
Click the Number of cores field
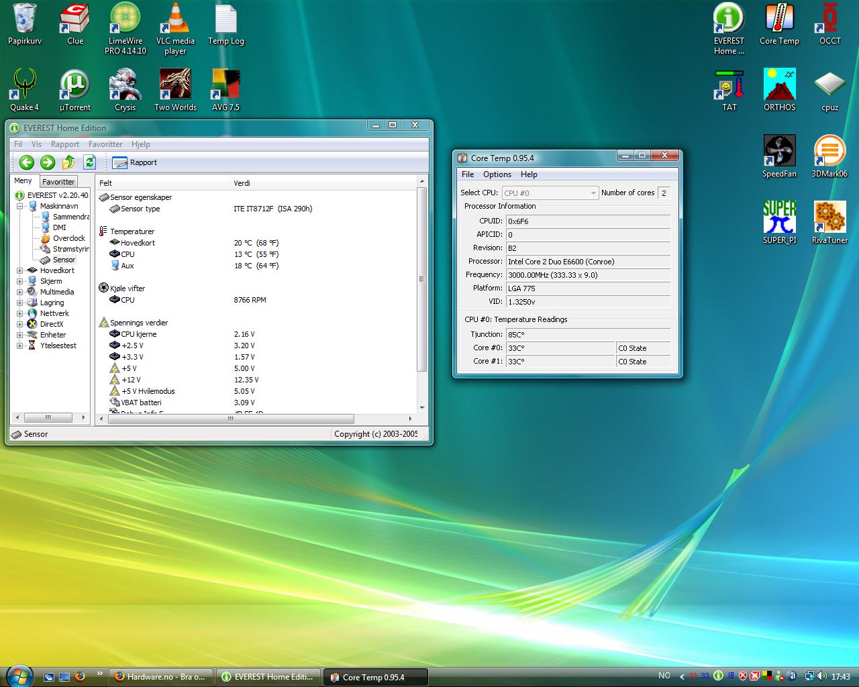coord(664,193)
